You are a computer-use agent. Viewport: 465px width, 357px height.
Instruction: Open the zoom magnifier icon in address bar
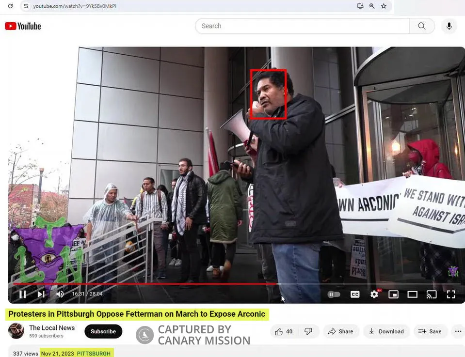tap(372, 6)
